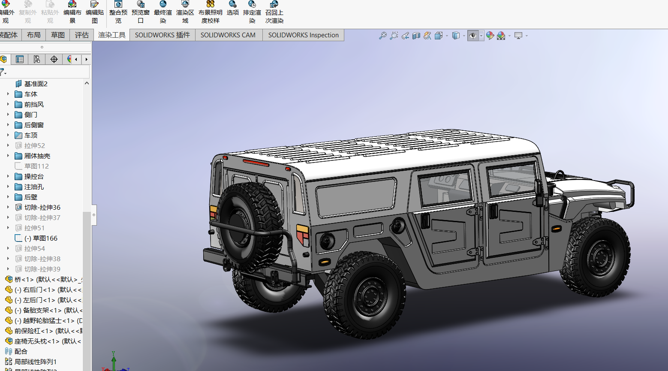This screenshot has height=371, width=668.
Task: Click Previous View icon
Action: pyautogui.click(x=405, y=36)
